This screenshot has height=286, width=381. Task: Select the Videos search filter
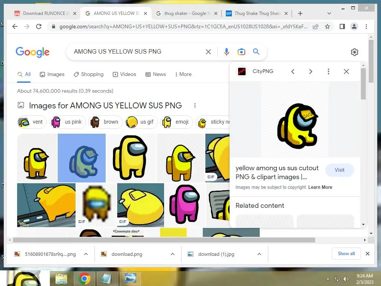tap(124, 74)
